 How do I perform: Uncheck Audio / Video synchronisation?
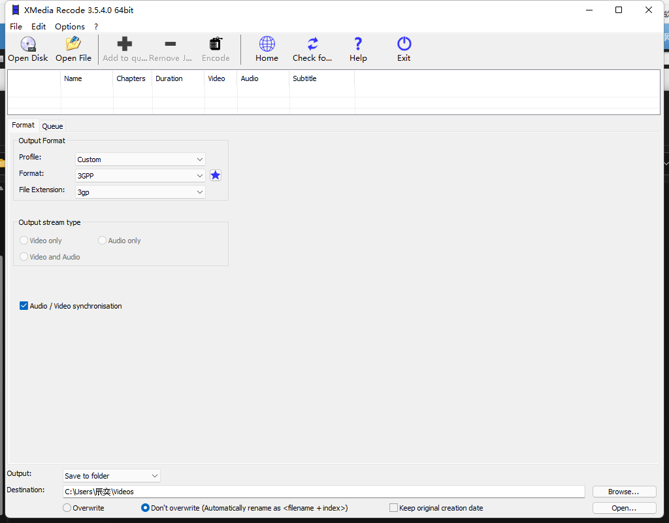click(24, 305)
